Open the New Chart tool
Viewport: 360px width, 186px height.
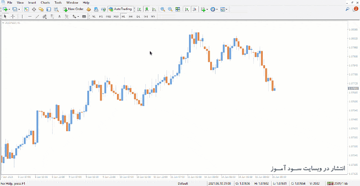tap(5, 9)
